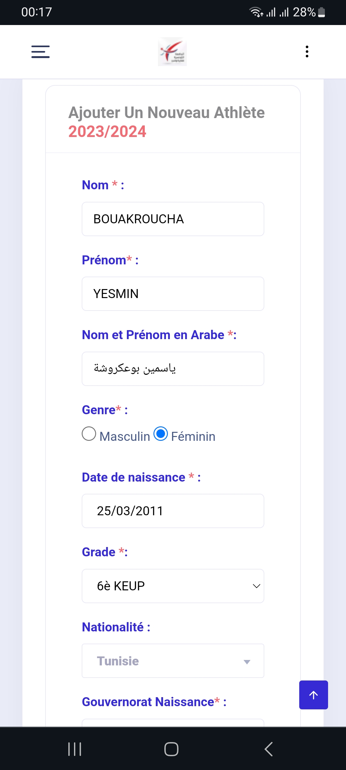The width and height of the screenshot is (346, 770).
Task: Select the Féminin radio button
Action: [161, 434]
